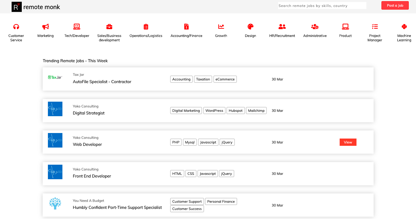Viewport: 416px width, 219px height.
Task: Click the Remote Monk R logo
Action: point(17,7)
